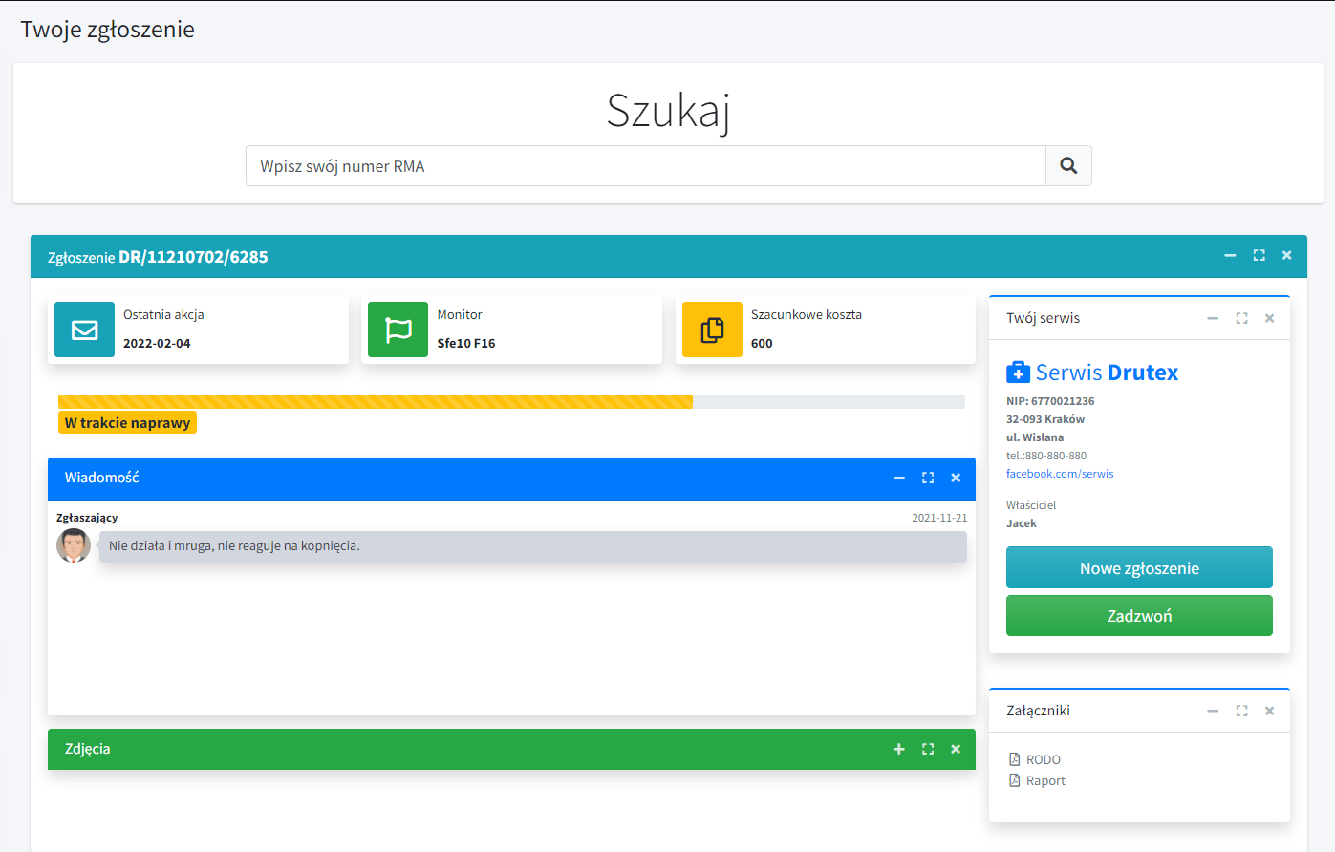Close the Załączniki card
This screenshot has width=1335, height=852.
click(x=1269, y=711)
